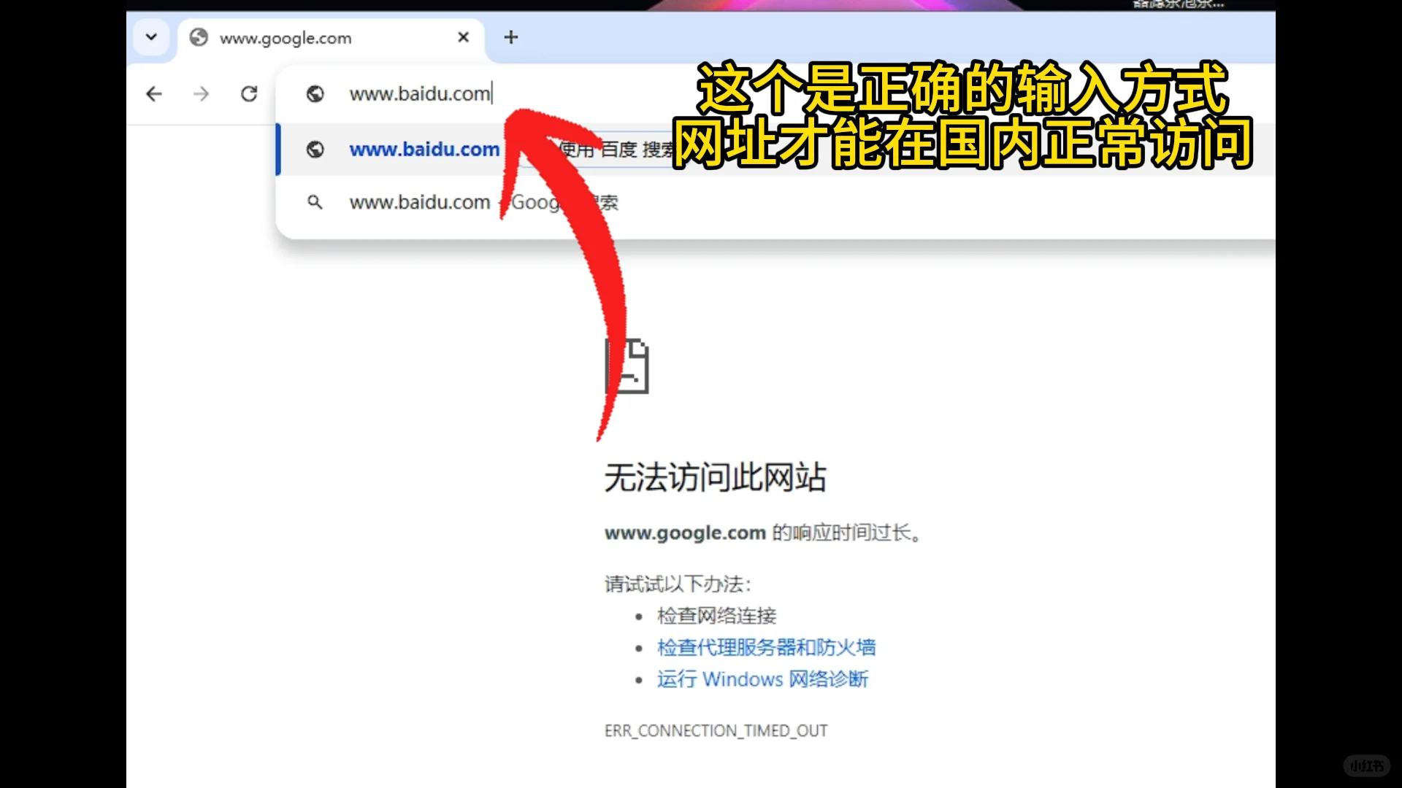Click the back navigation arrow
This screenshot has width=1402, height=788.
click(153, 94)
